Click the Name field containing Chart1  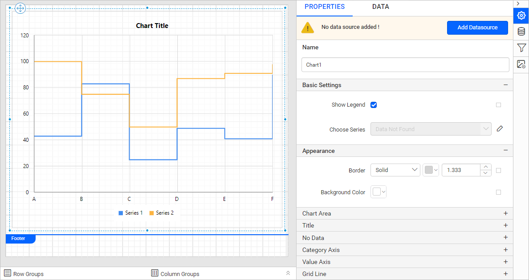405,65
